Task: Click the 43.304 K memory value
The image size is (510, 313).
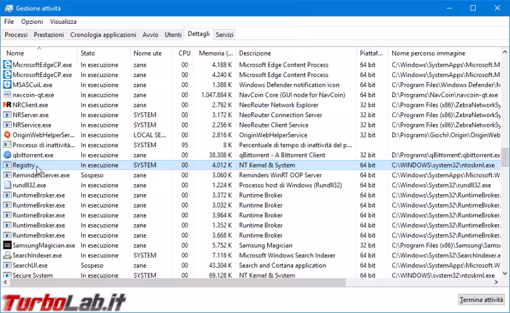Action: click(221, 265)
